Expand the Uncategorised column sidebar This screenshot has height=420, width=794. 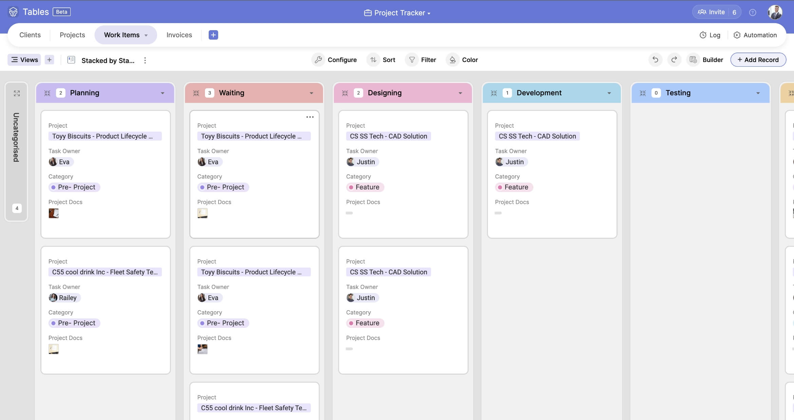click(16, 93)
